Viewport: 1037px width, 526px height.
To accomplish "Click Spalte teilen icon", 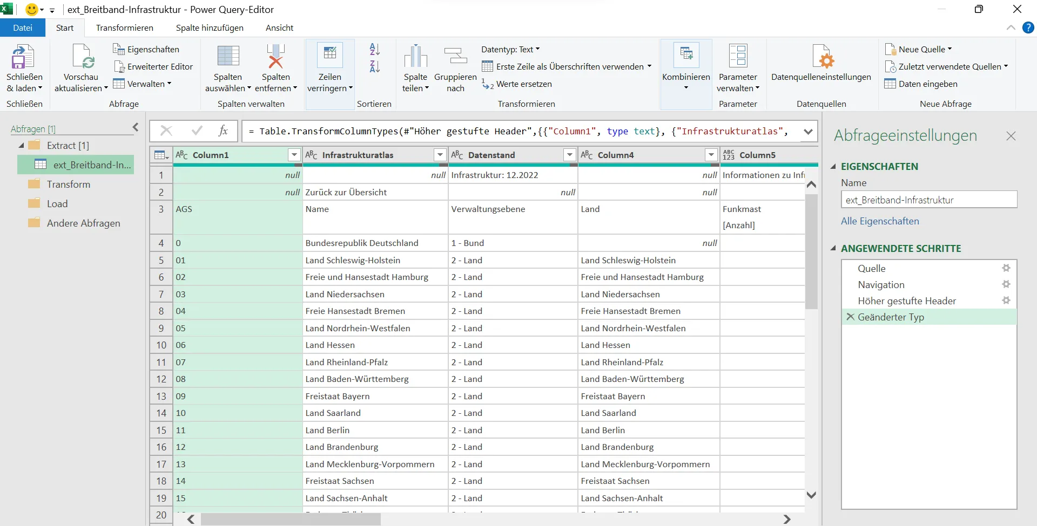I will [415, 57].
